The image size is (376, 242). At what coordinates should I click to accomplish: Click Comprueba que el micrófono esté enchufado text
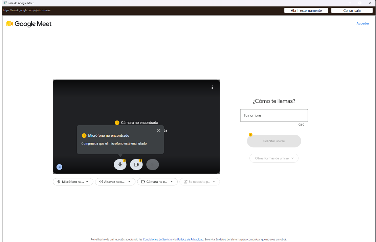pos(114,144)
